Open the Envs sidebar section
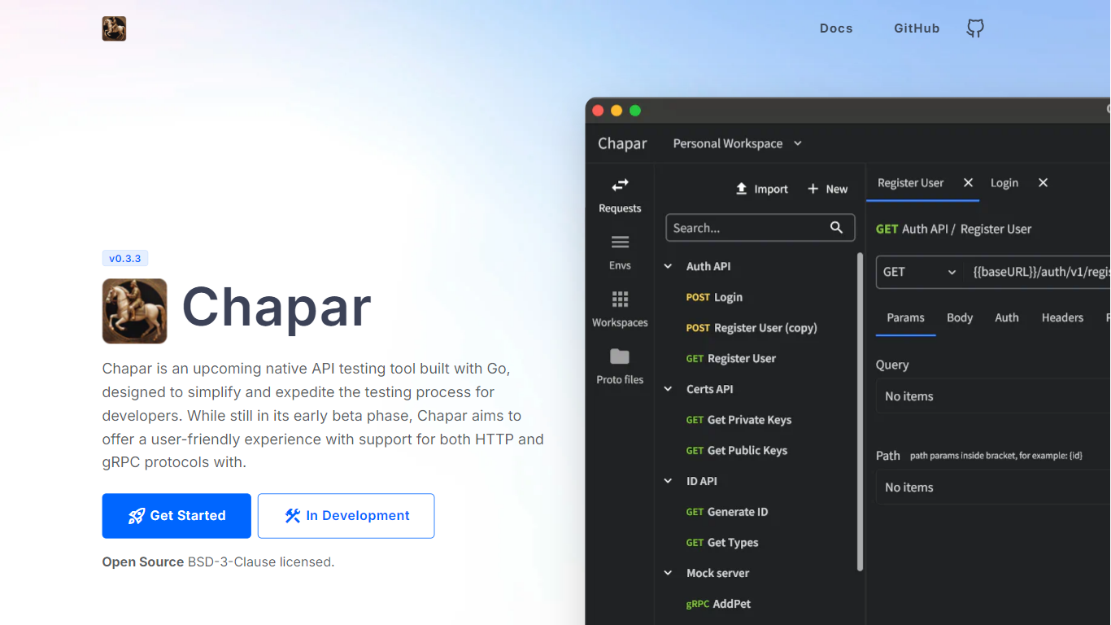The height and width of the screenshot is (625, 1111). click(x=620, y=252)
